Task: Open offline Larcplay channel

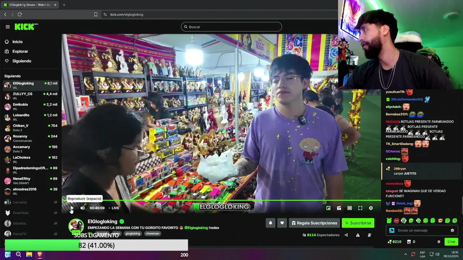Action: (x=31, y=202)
